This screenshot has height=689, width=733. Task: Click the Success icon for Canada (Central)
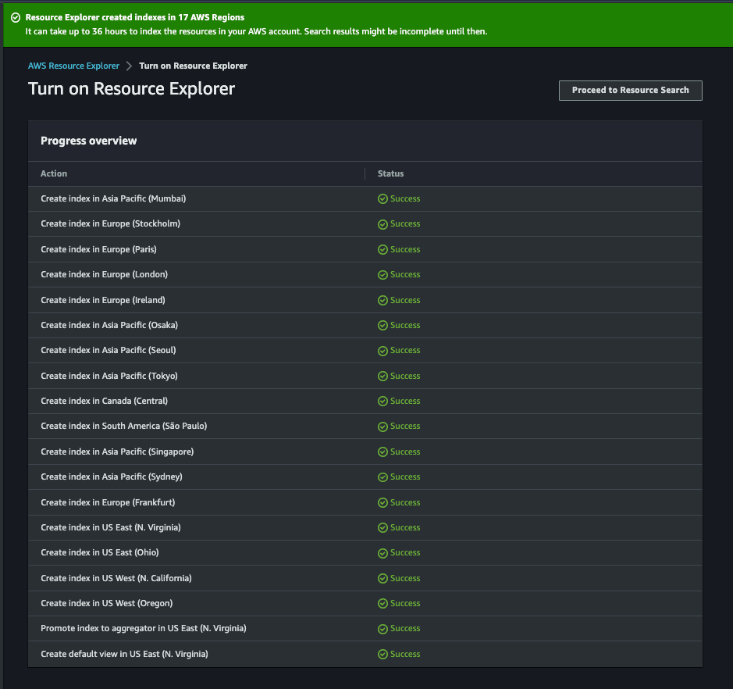(383, 401)
